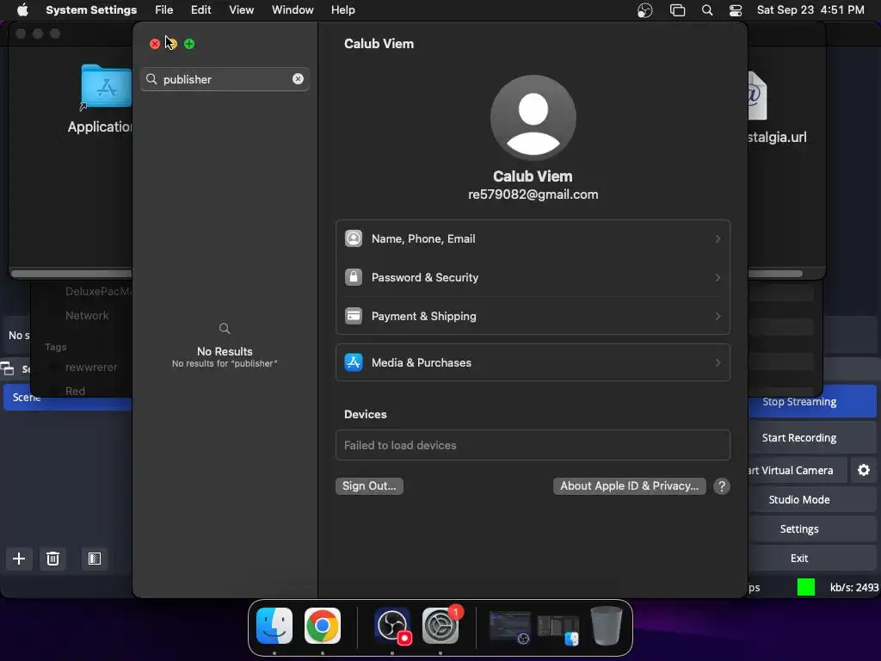Add a scene with the plus button
This screenshot has width=881, height=661.
point(19,559)
